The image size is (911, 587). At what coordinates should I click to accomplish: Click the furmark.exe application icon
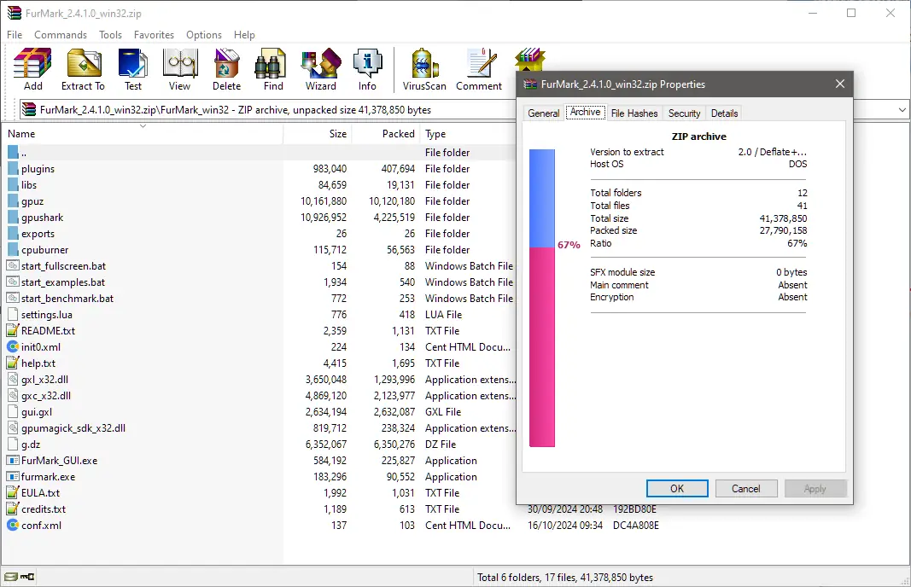click(x=13, y=477)
